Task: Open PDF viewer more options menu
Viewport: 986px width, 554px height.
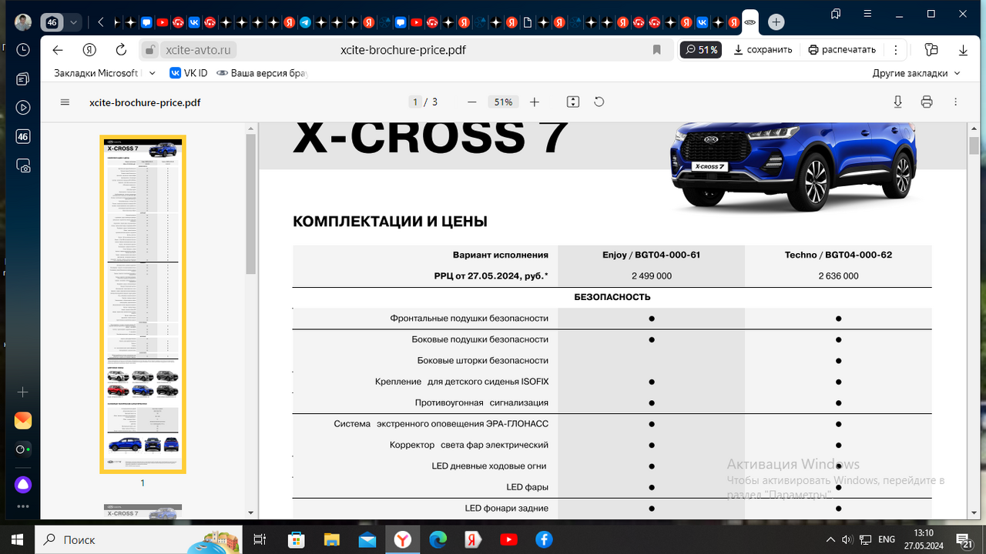Action: tap(956, 102)
